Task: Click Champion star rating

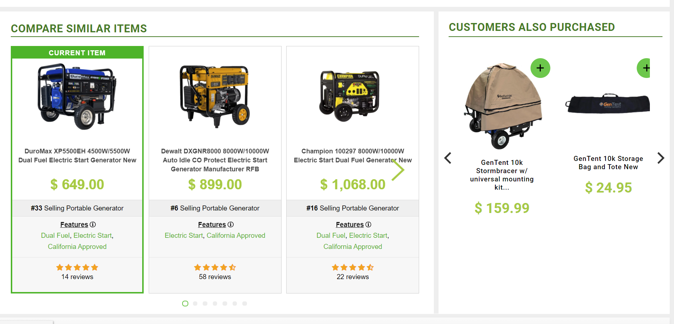Action: coord(353,267)
